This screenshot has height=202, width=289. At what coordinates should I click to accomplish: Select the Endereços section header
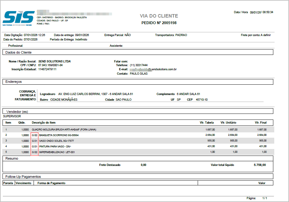14,82
